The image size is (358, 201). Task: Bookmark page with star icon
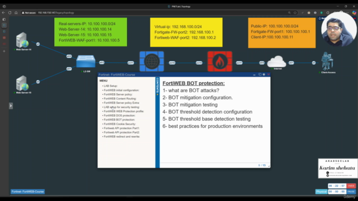tap(295, 13)
